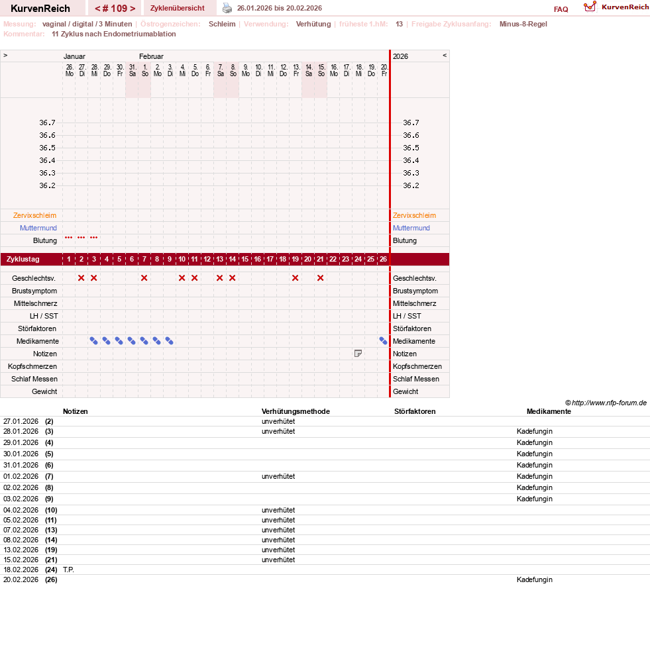Open the KurvenReich home tab
This screenshot has height=649, width=650.
[x=40, y=9]
